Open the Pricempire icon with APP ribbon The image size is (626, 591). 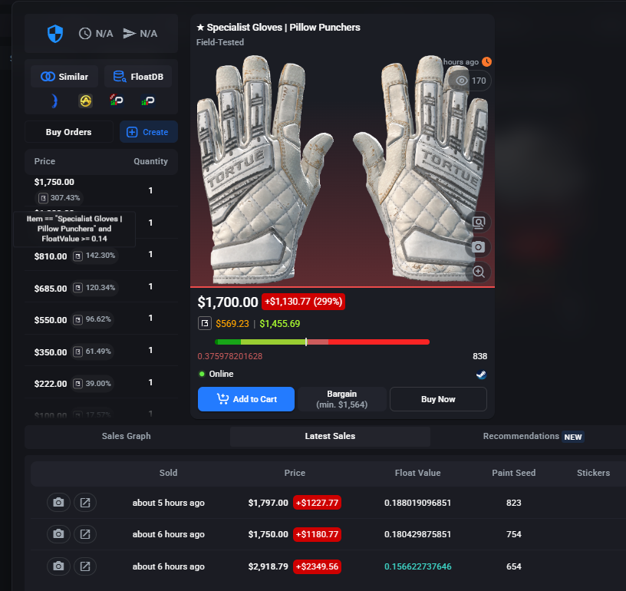click(x=116, y=101)
